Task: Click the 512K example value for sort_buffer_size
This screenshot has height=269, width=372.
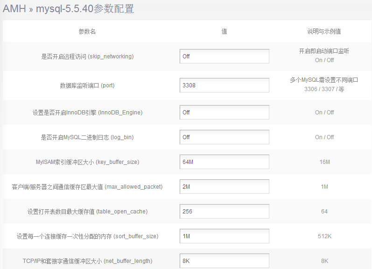Action: coord(324,236)
